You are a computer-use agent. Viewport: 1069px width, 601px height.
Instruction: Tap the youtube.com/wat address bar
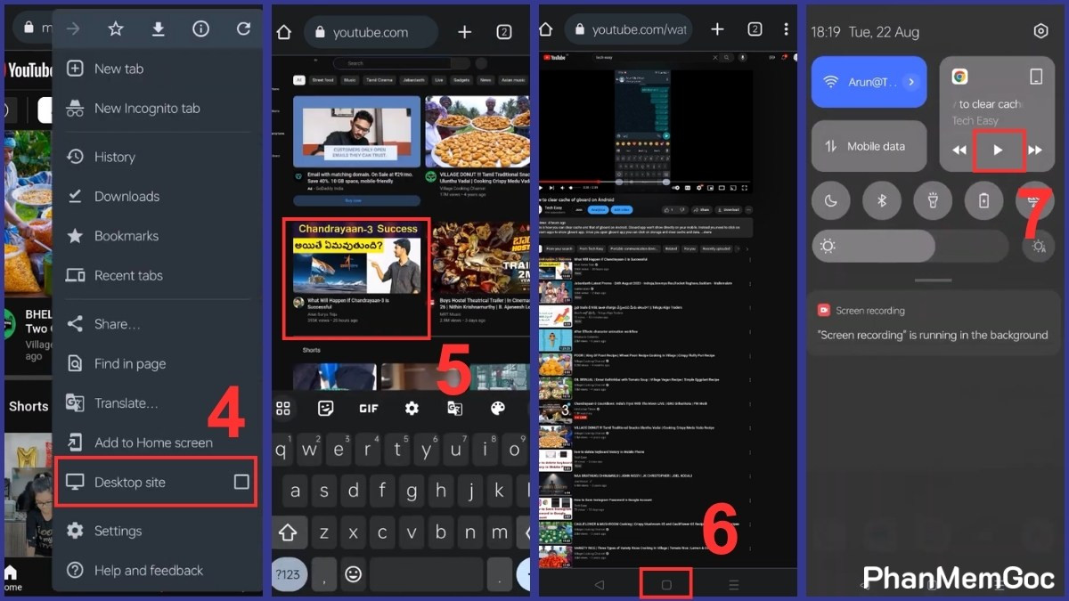(x=628, y=30)
